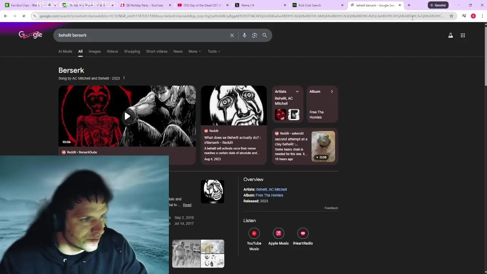
Task: Open iHeartRadio listen option
Action: 303,237
